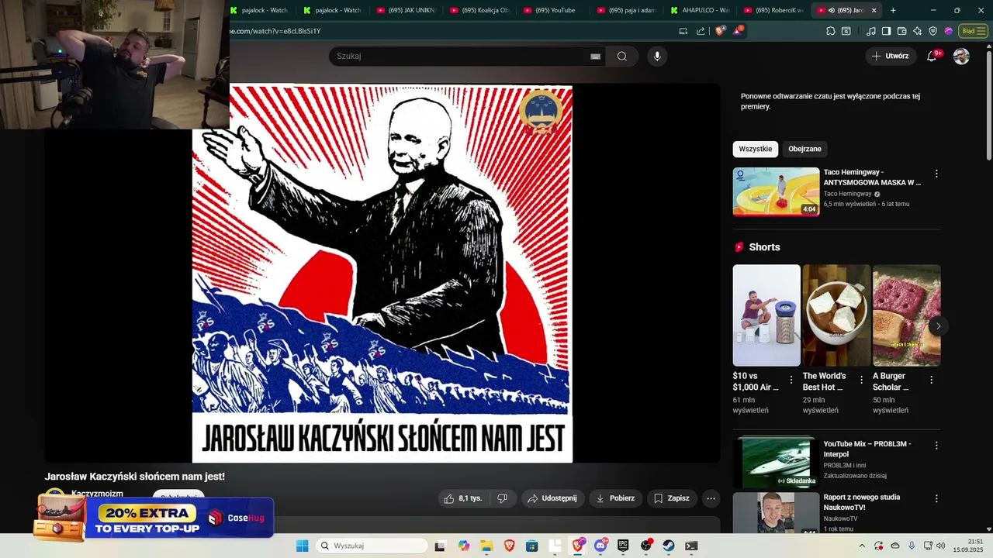
Task: Dislike the video with thumbs-down
Action: tap(502, 498)
